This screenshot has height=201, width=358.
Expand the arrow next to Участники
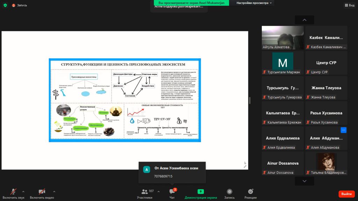(158, 192)
